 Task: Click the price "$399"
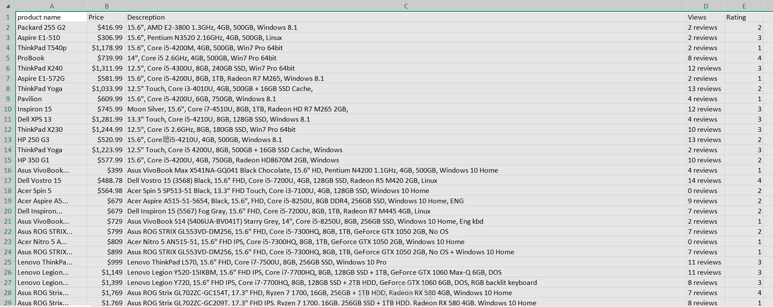[x=106, y=170]
